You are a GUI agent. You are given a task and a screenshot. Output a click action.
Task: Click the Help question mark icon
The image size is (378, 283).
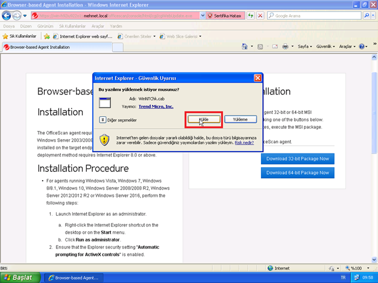click(x=362, y=46)
